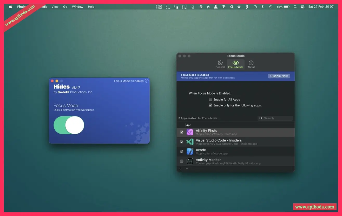The height and width of the screenshot is (216, 342).
Task: Click the Visual Studio Code - Insiders.app path
Action: tap(226, 144)
